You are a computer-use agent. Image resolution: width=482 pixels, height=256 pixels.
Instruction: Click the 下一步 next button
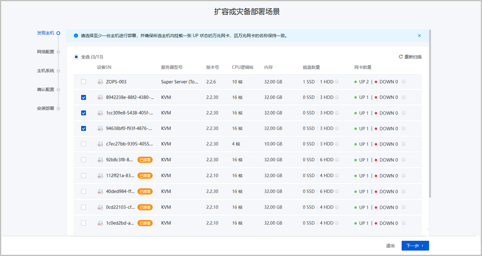[x=415, y=246]
